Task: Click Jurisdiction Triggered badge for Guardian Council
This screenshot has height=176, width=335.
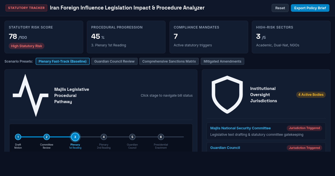Action: click(304, 148)
